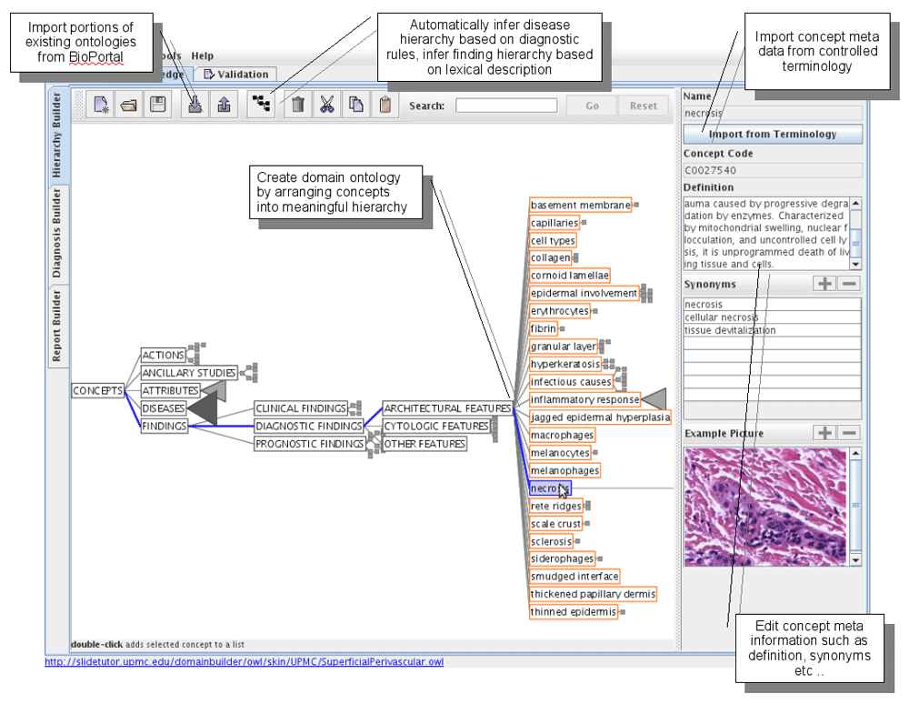Click the histology example picture thumbnail
The width and height of the screenshot is (909, 704).
[x=765, y=507]
